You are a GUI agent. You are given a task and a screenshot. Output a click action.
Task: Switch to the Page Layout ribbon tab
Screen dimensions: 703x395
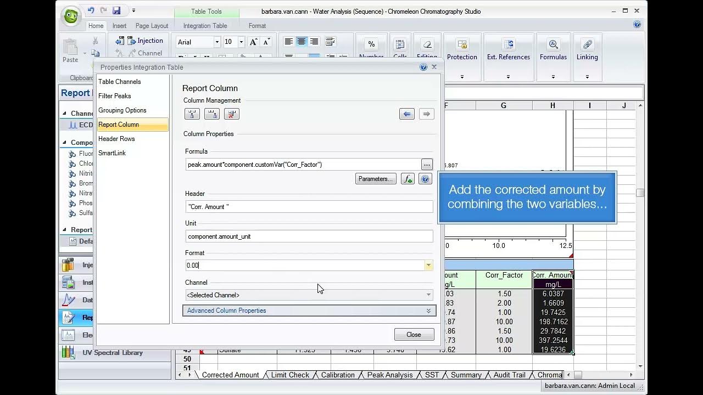[152, 26]
